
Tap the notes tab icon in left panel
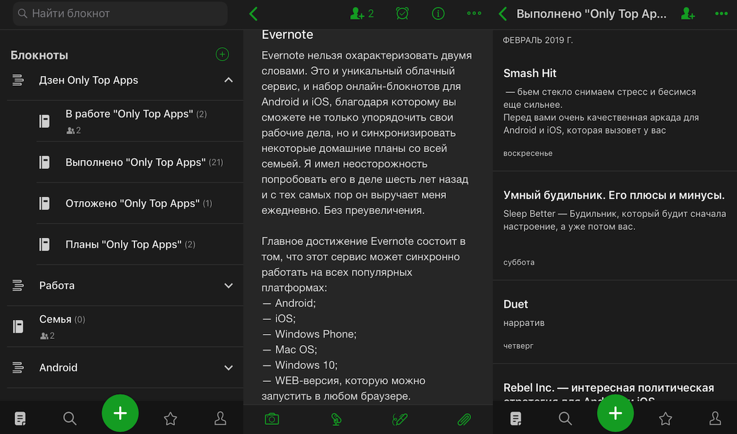(20, 419)
